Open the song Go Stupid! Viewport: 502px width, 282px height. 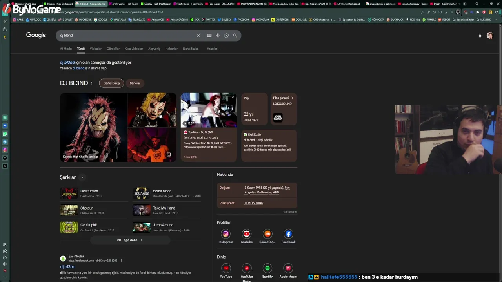94,227
